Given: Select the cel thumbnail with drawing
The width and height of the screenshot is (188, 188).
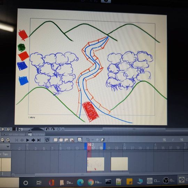Looking at the screenshot, I should tap(95, 164).
